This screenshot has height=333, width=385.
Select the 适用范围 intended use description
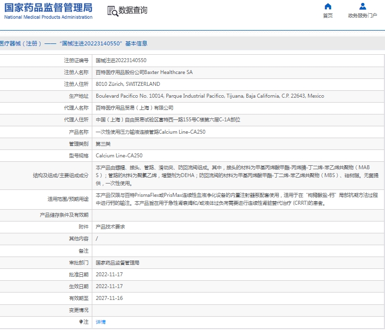237,199
